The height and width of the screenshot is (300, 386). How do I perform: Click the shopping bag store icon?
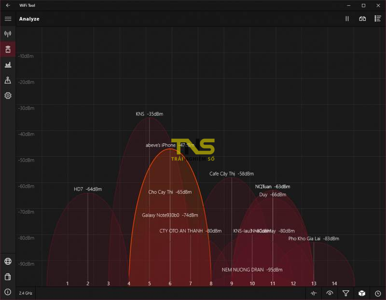(x=8, y=277)
